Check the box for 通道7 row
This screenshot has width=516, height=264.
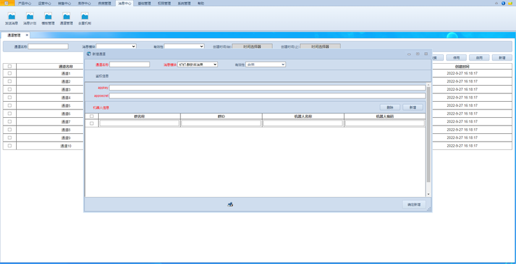pos(10,122)
